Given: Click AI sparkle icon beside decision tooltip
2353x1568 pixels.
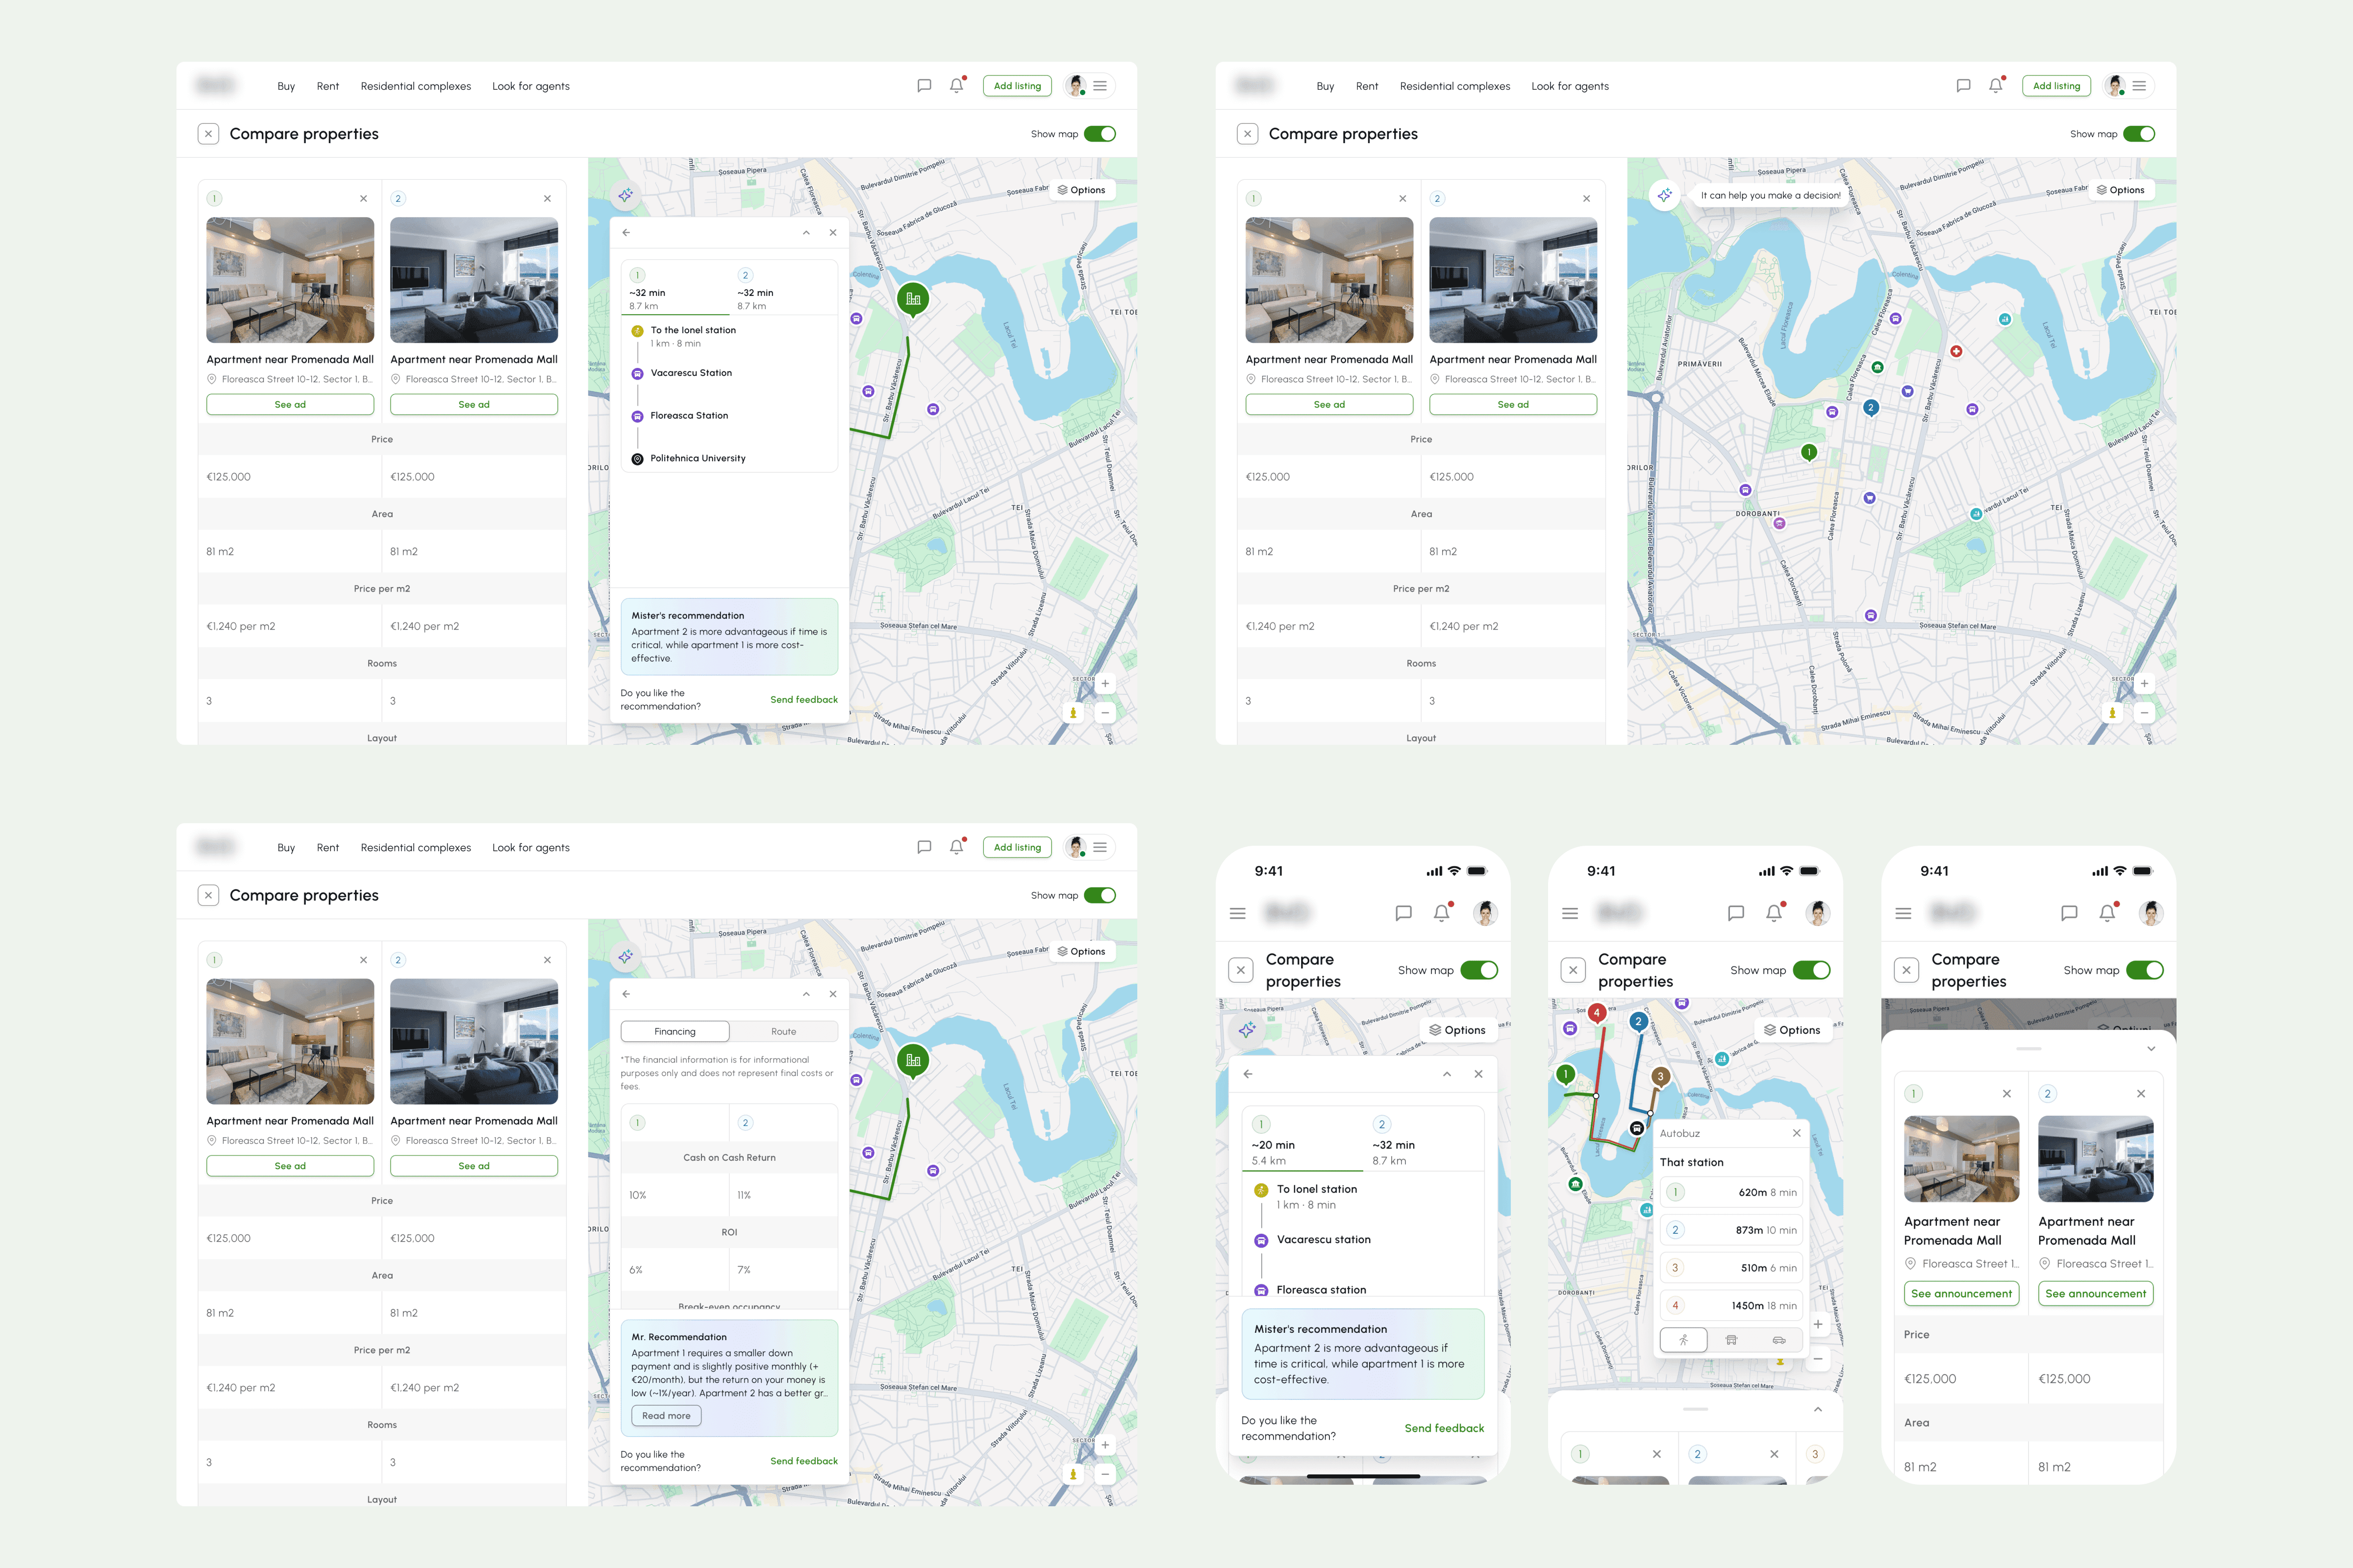Looking at the screenshot, I should pyautogui.click(x=1665, y=196).
